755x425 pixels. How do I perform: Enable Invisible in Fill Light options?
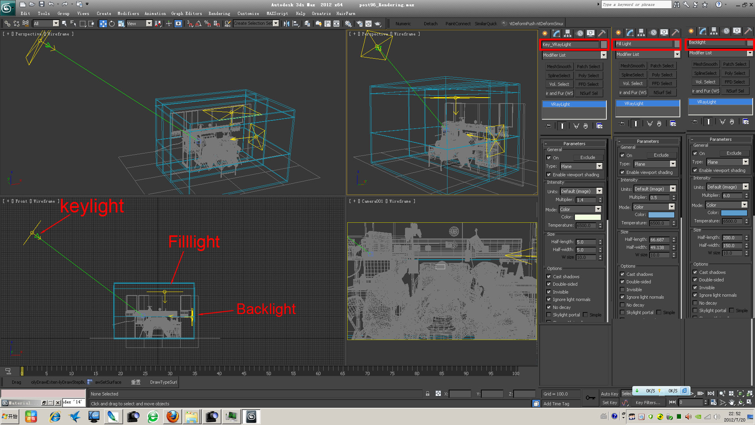tap(622, 290)
